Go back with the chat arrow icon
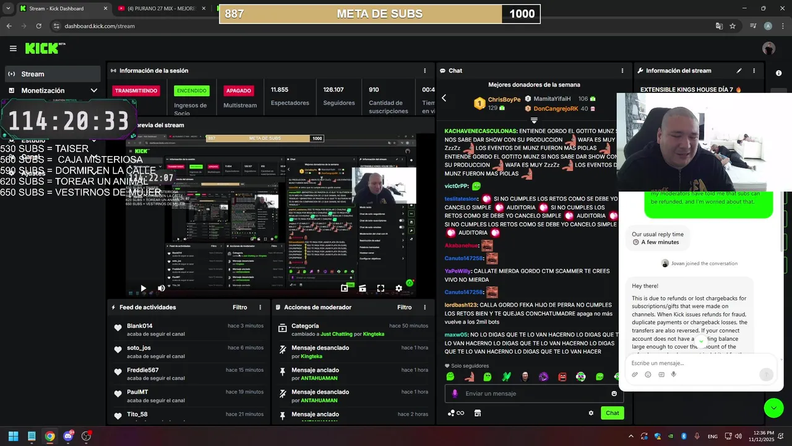 point(444,98)
